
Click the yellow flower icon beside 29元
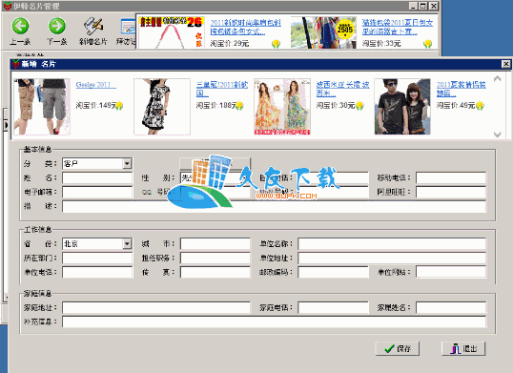[x=276, y=44]
